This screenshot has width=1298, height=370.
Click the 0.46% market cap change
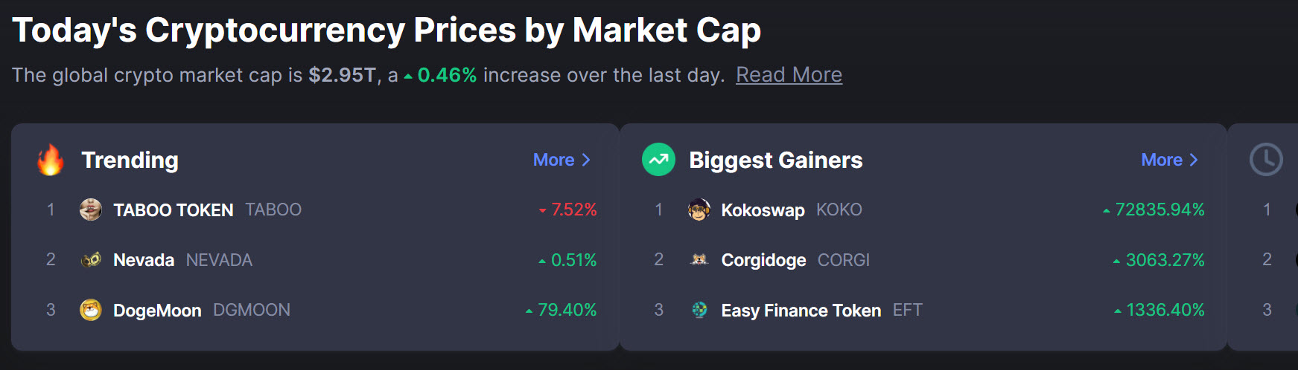(x=446, y=75)
